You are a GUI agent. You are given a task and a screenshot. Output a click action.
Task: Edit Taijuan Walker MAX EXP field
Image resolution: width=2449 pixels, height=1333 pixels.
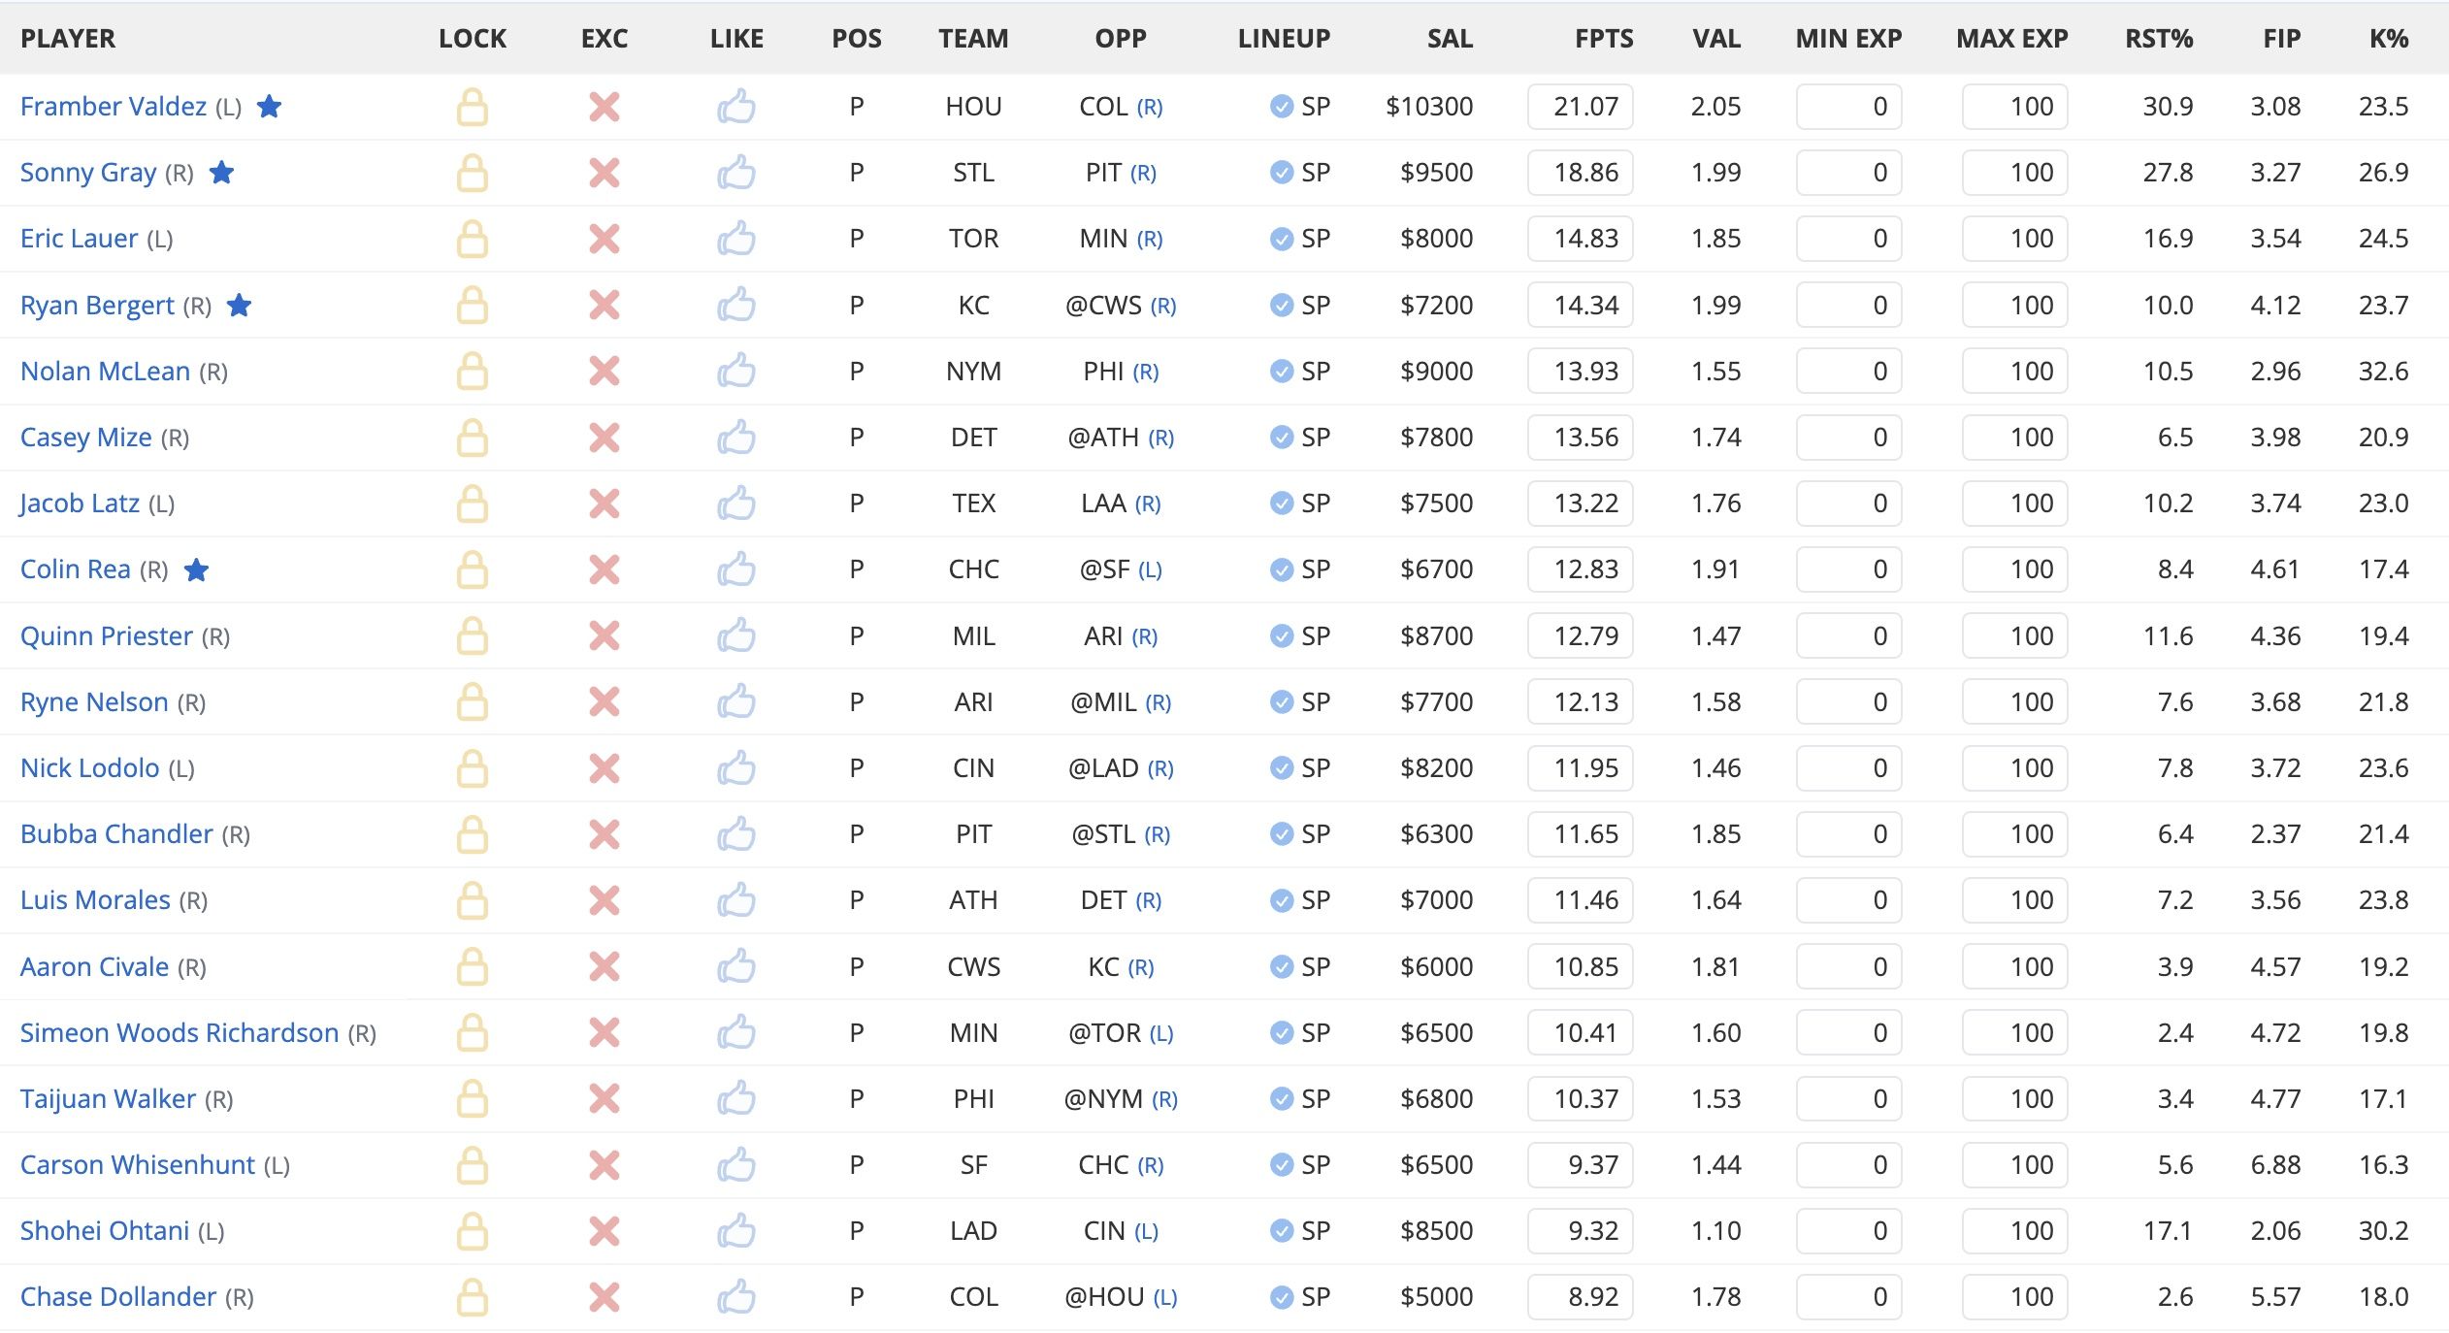[2014, 1099]
